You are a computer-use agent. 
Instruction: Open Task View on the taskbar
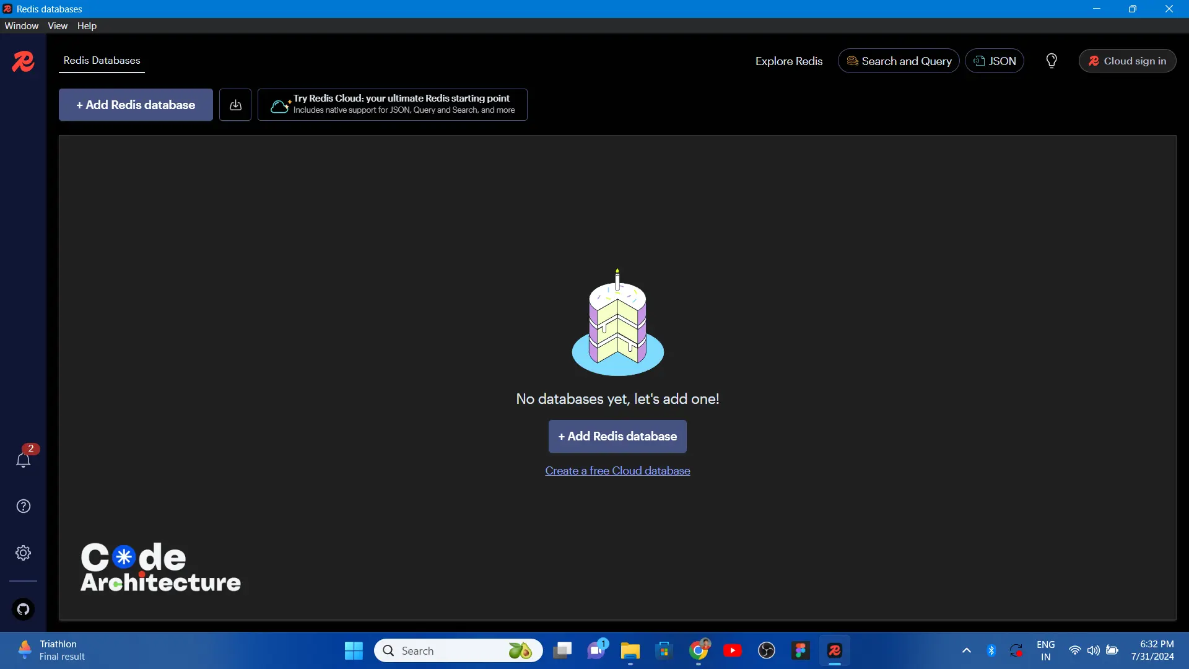click(562, 650)
